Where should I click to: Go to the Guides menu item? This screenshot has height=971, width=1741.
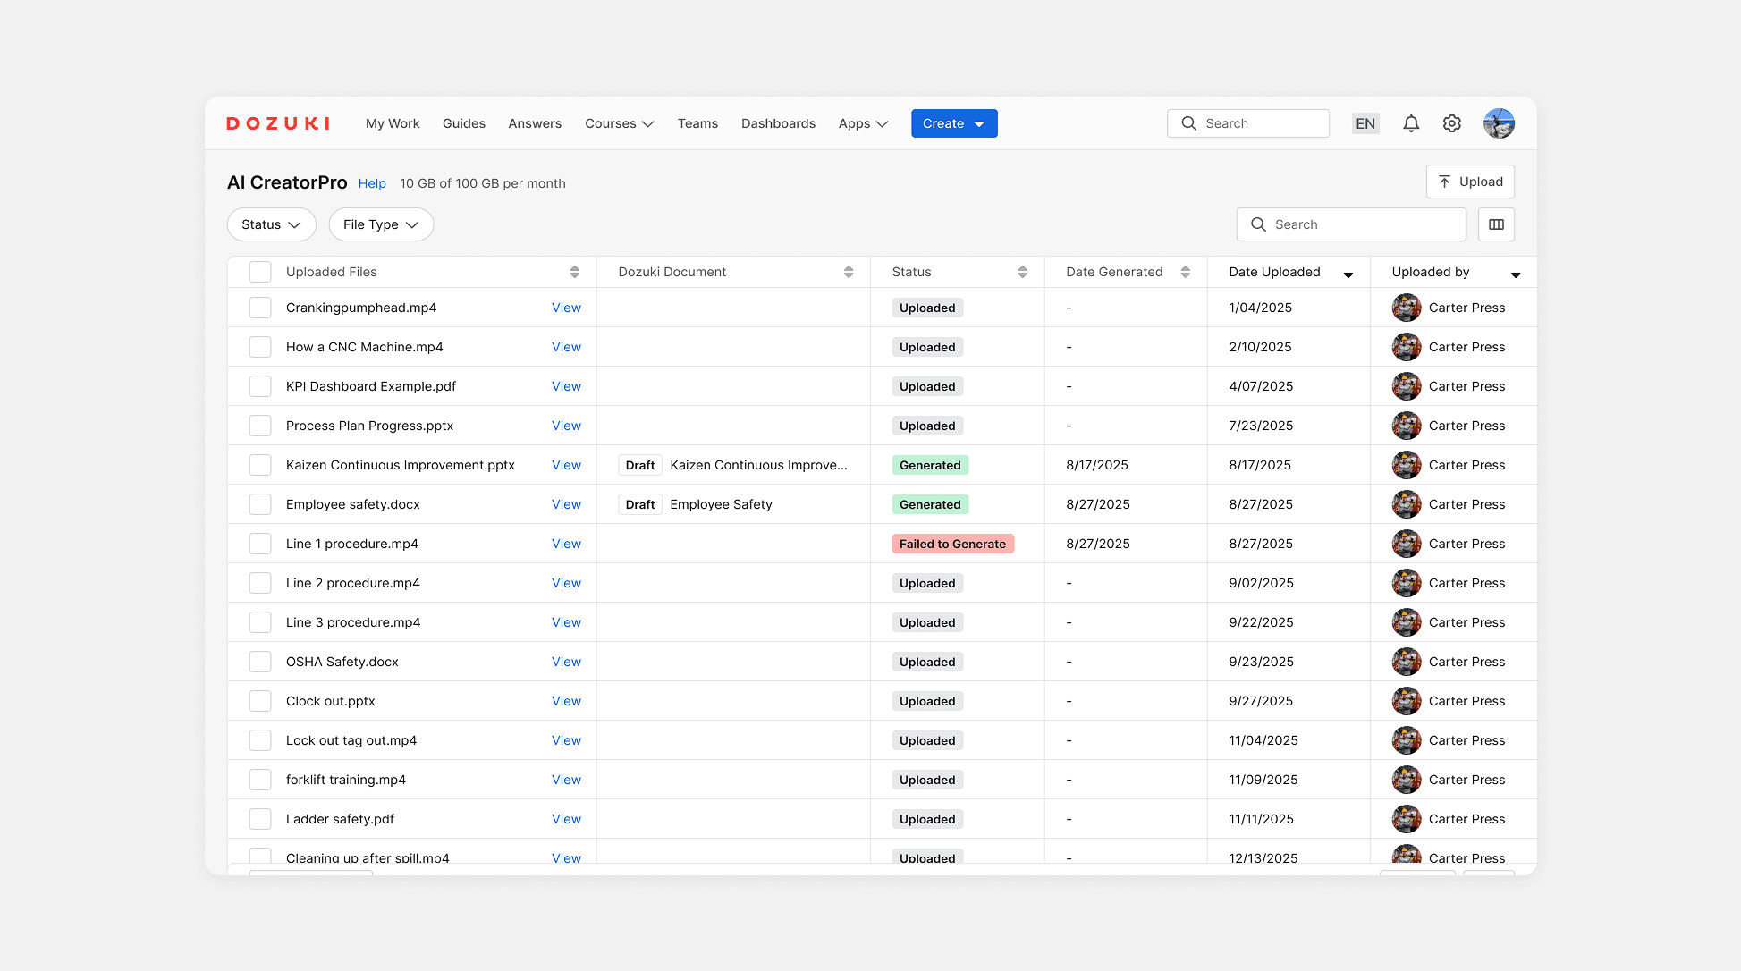[464, 123]
